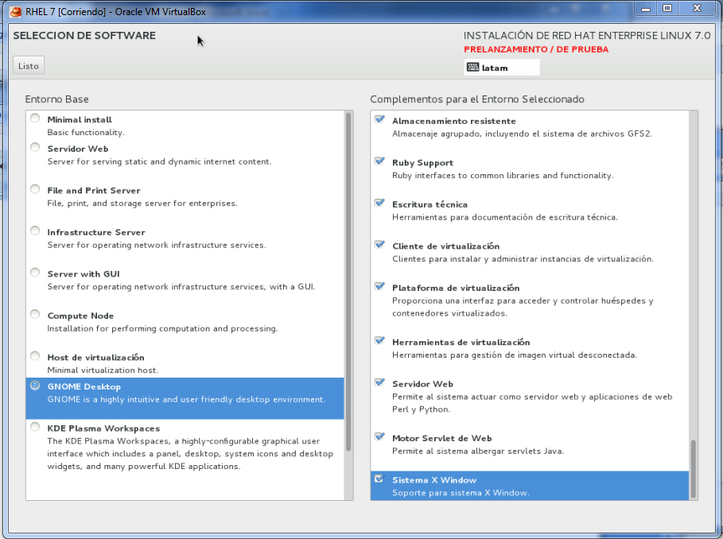
Task: Click the GNOME Desktop description text
Action: [186, 399]
